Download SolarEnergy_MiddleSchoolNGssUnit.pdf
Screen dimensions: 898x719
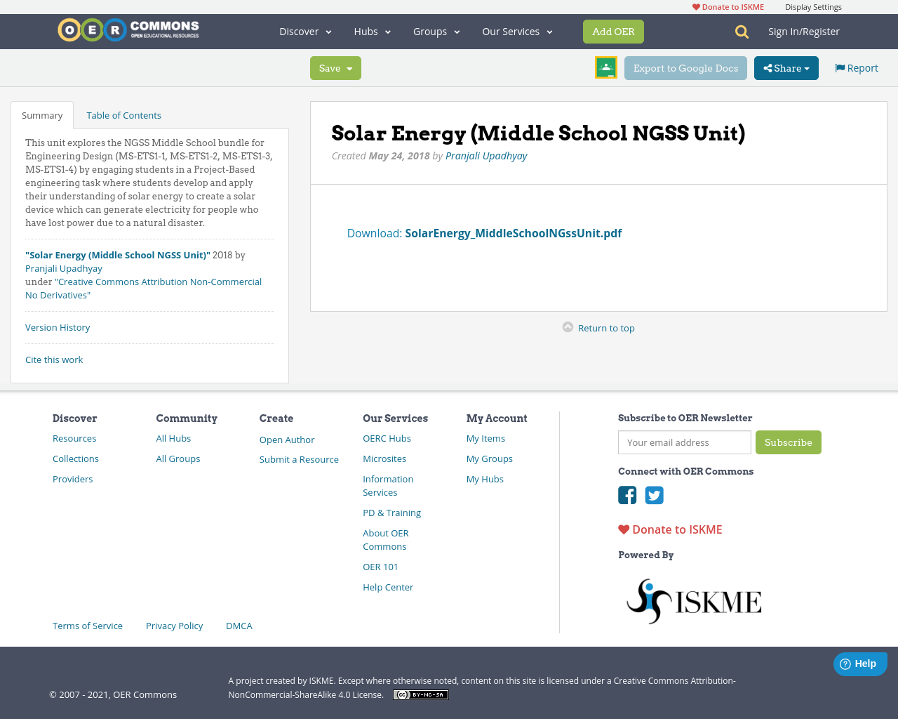(x=513, y=232)
